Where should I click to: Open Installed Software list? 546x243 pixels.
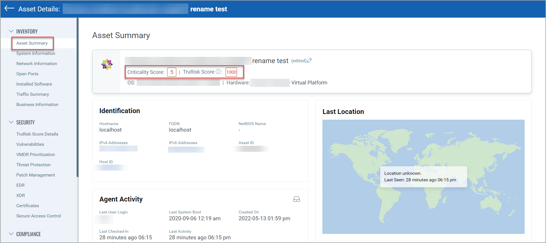pyautogui.click(x=34, y=84)
